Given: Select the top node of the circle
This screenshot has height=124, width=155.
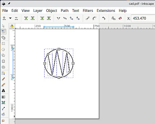Looking at the screenshot, I should click(59, 49).
